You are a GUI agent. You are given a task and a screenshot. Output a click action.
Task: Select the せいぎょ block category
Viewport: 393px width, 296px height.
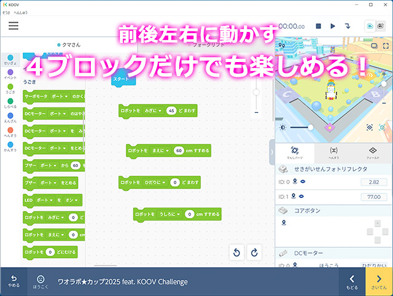[10, 60]
